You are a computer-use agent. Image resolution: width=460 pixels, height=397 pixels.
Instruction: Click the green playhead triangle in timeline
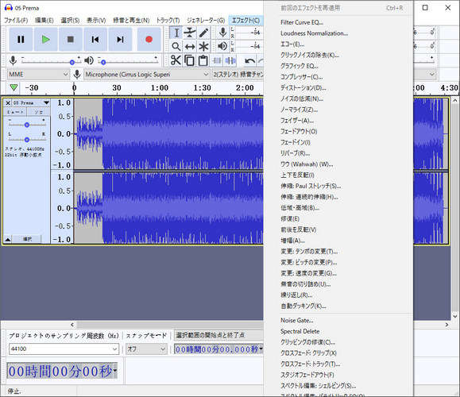pyautogui.click(x=14, y=87)
